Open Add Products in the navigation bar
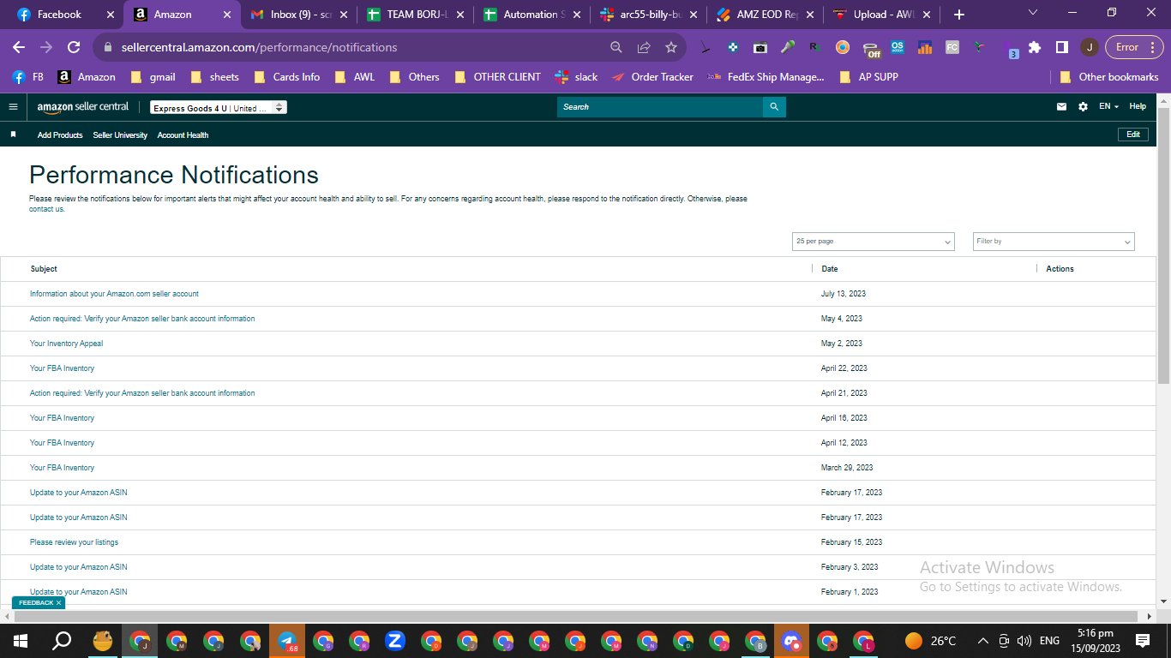The height and width of the screenshot is (658, 1171). click(x=60, y=135)
